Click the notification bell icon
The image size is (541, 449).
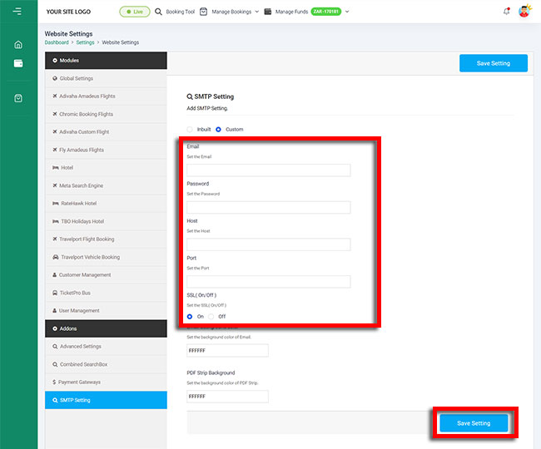(x=507, y=12)
